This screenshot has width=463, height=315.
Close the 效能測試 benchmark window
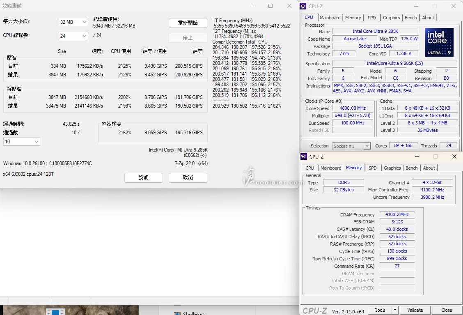289,6
